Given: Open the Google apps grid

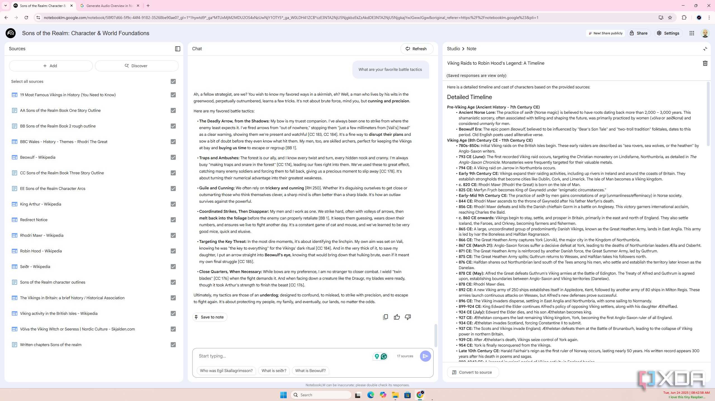Looking at the screenshot, I should click(692, 33).
